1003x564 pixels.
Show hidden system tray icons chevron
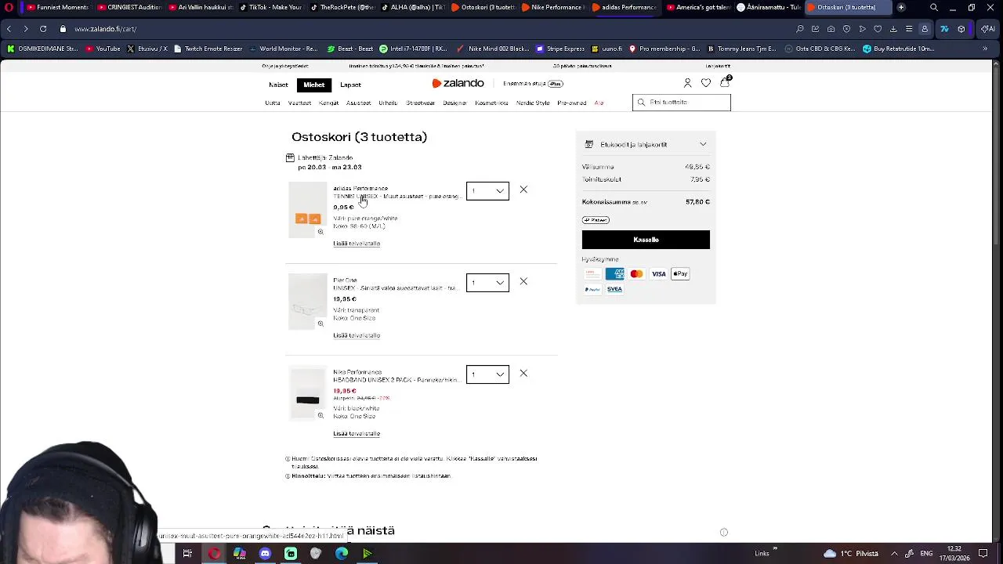click(x=894, y=553)
